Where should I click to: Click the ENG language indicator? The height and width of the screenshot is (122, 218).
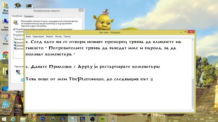[x=202, y=119]
